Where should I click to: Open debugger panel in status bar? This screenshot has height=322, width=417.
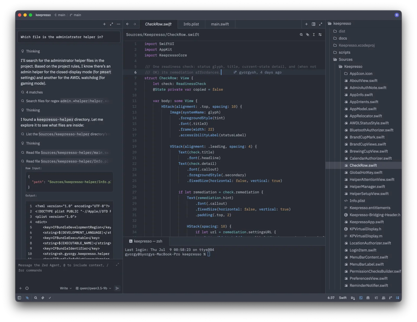coord(368,298)
